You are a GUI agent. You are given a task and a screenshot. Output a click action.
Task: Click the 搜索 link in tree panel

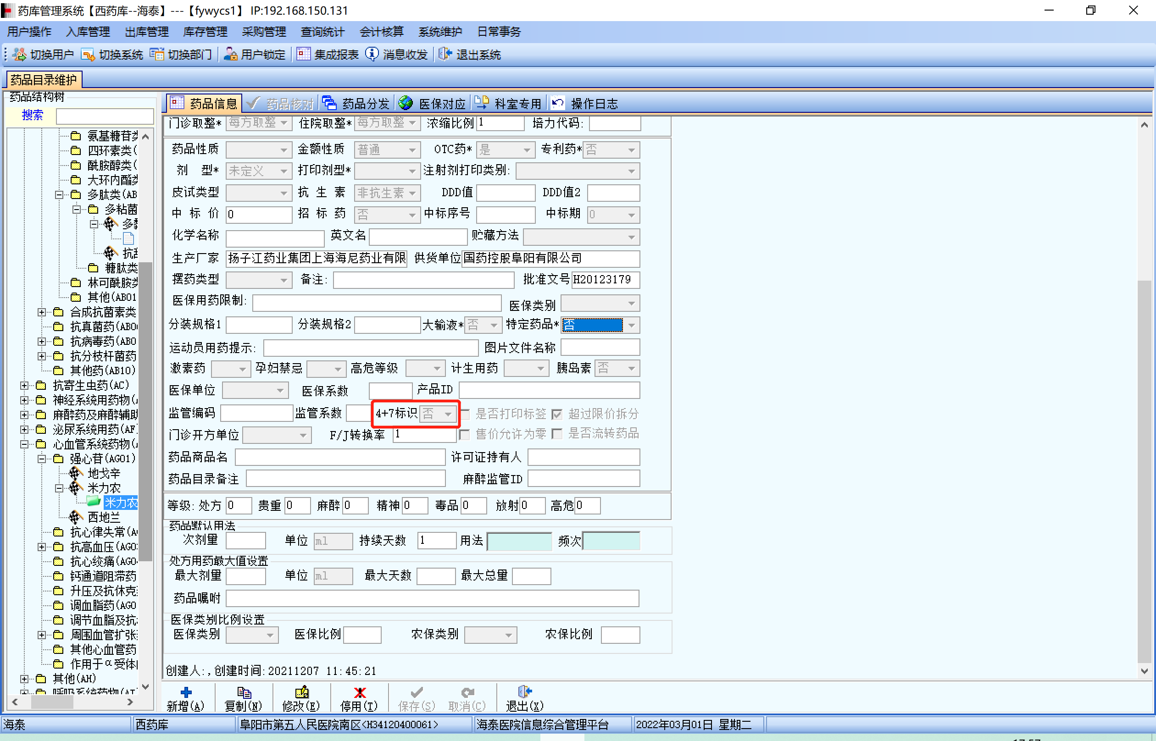(32, 115)
